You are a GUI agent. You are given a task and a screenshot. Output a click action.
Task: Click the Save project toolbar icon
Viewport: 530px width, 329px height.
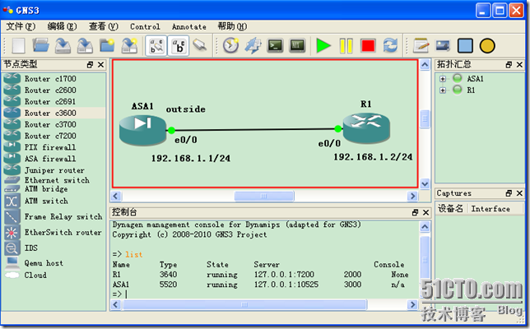[x=63, y=45]
